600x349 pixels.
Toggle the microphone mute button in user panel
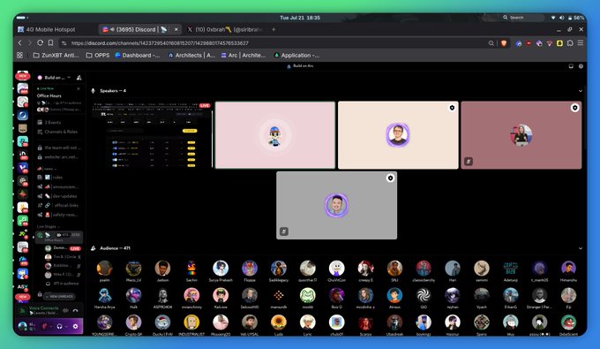click(x=45, y=326)
